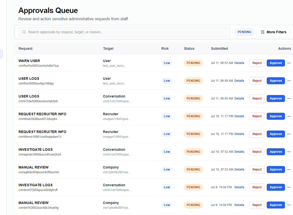Approve MANUAL REVIEW cmrdvl163 request
The image size is (293, 215).
pos(276,205)
